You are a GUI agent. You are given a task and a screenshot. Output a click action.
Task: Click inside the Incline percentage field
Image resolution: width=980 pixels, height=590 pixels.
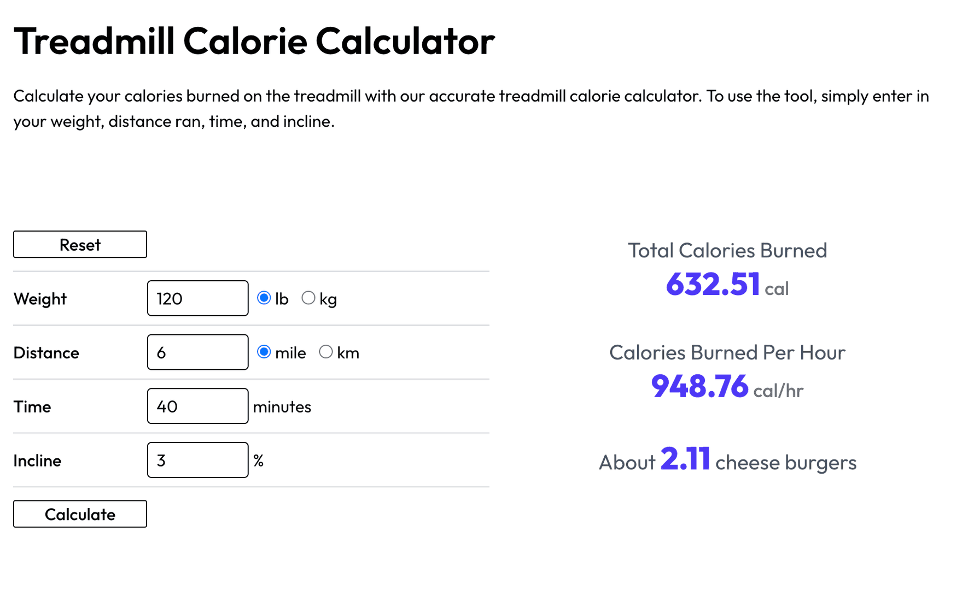click(197, 460)
